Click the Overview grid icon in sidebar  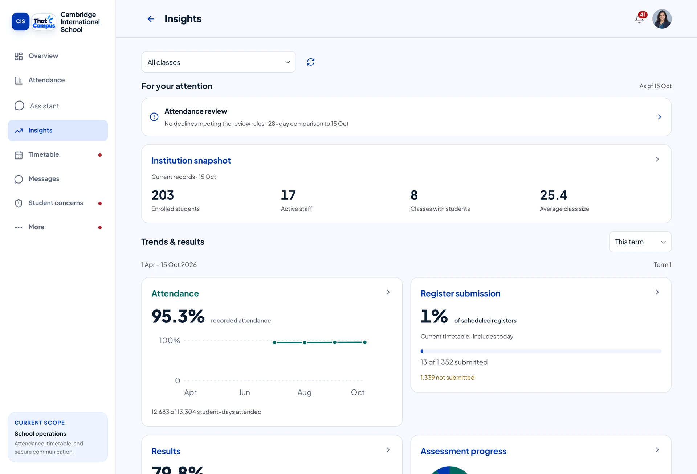click(19, 56)
